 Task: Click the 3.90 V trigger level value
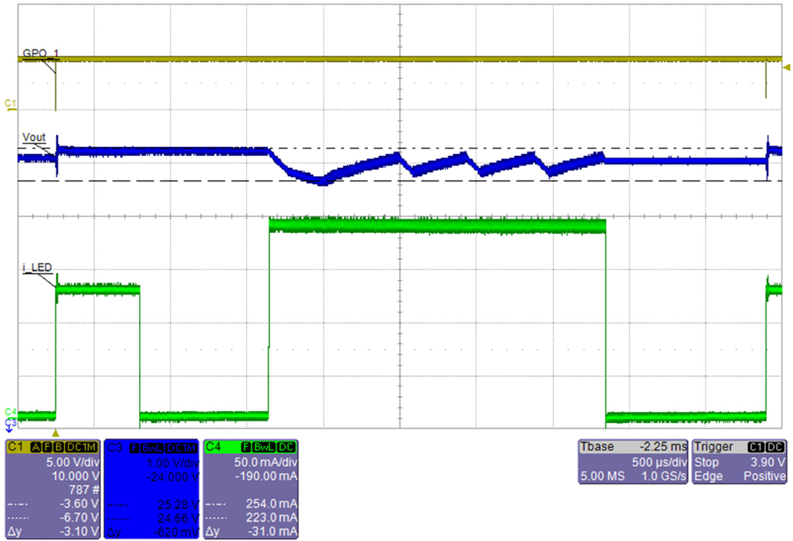[767, 462]
